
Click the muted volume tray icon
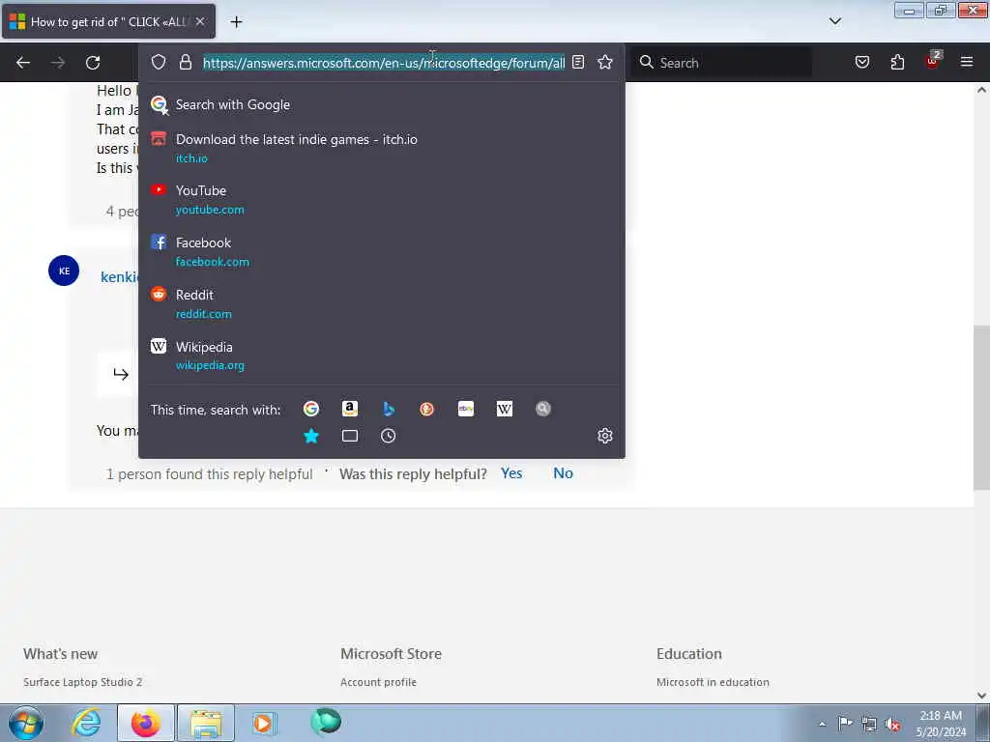[892, 724]
